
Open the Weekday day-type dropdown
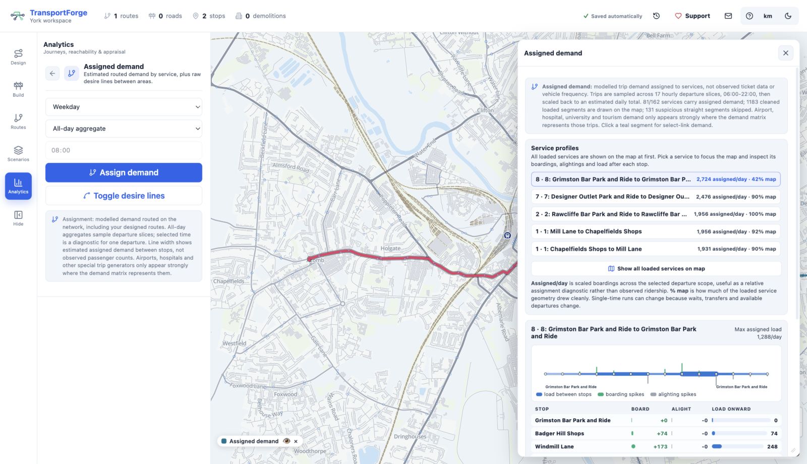(124, 107)
